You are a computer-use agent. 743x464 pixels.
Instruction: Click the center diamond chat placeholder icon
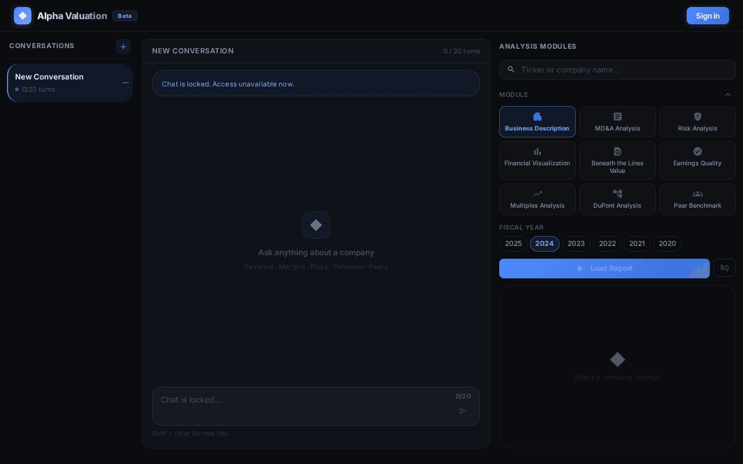click(316, 225)
